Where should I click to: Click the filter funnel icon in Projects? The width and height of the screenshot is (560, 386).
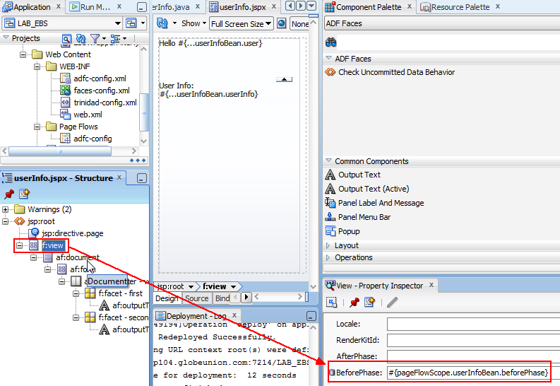(95, 38)
